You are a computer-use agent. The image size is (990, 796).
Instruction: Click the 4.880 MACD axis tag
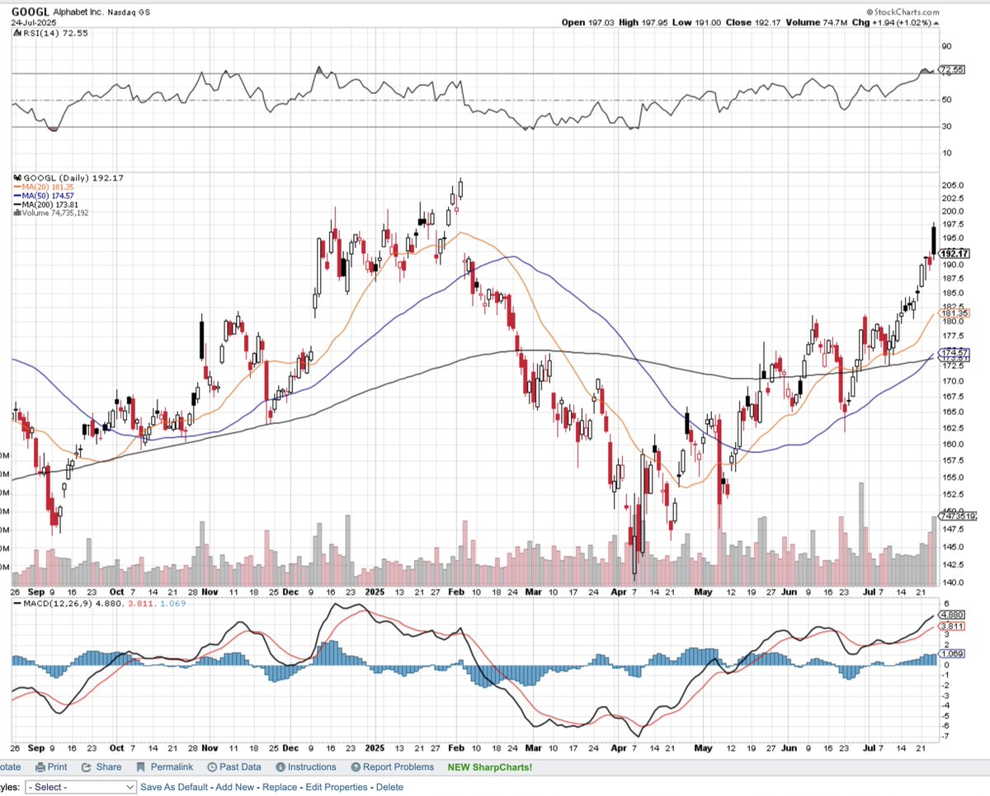pos(951,615)
